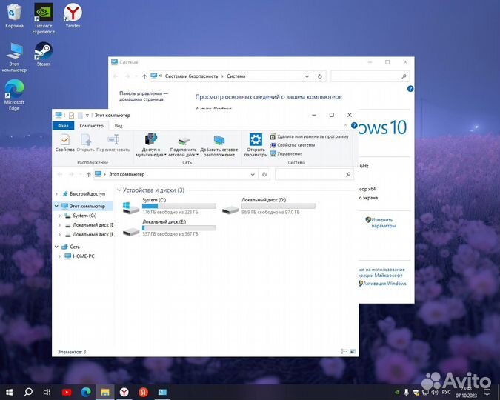
Task: Click the YouTube icon on the taskbar
Action: pyautogui.click(x=66, y=392)
